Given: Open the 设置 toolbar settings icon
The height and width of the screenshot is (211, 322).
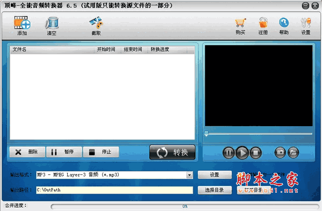Looking at the screenshot, I should (305, 26).
